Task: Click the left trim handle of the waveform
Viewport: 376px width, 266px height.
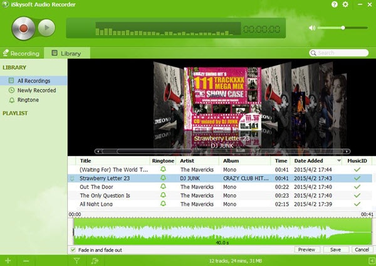Action: (x=73, y=231)
